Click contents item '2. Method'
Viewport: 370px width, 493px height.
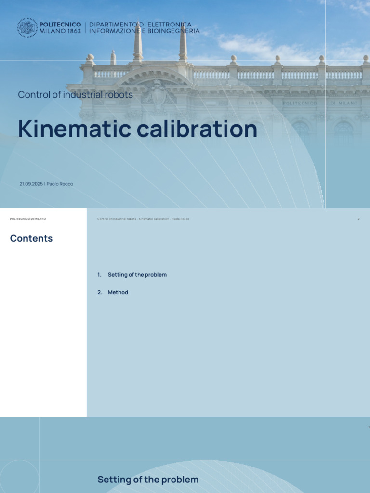[113, 292]
